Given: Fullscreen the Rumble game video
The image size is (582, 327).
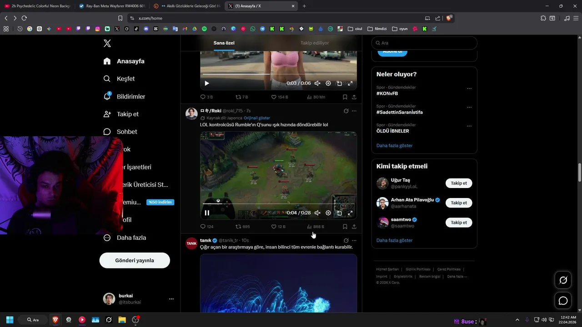Looking at the screenshot, I should click(350, 213).
